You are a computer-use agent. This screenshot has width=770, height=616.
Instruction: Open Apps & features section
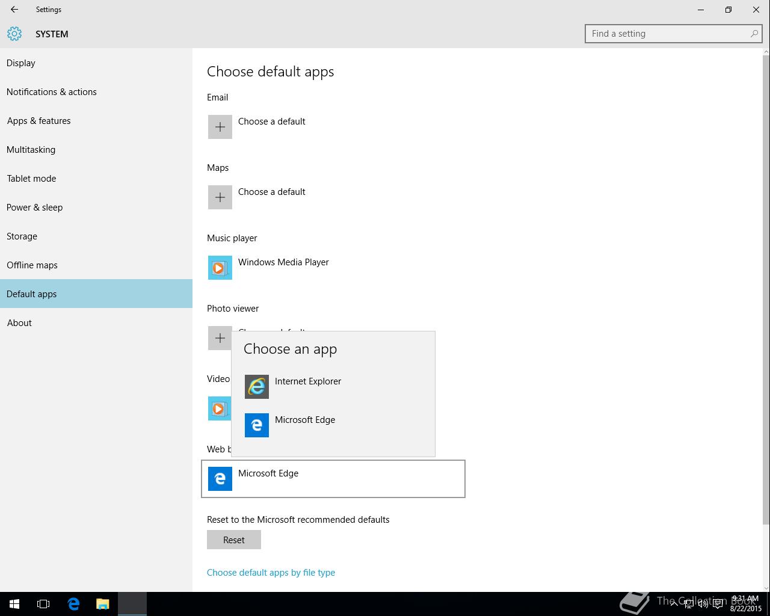tap(39, 121)
